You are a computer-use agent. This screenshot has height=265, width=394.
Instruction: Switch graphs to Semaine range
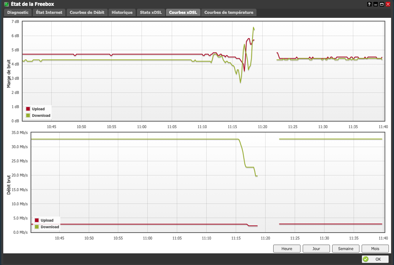(346, 249)
